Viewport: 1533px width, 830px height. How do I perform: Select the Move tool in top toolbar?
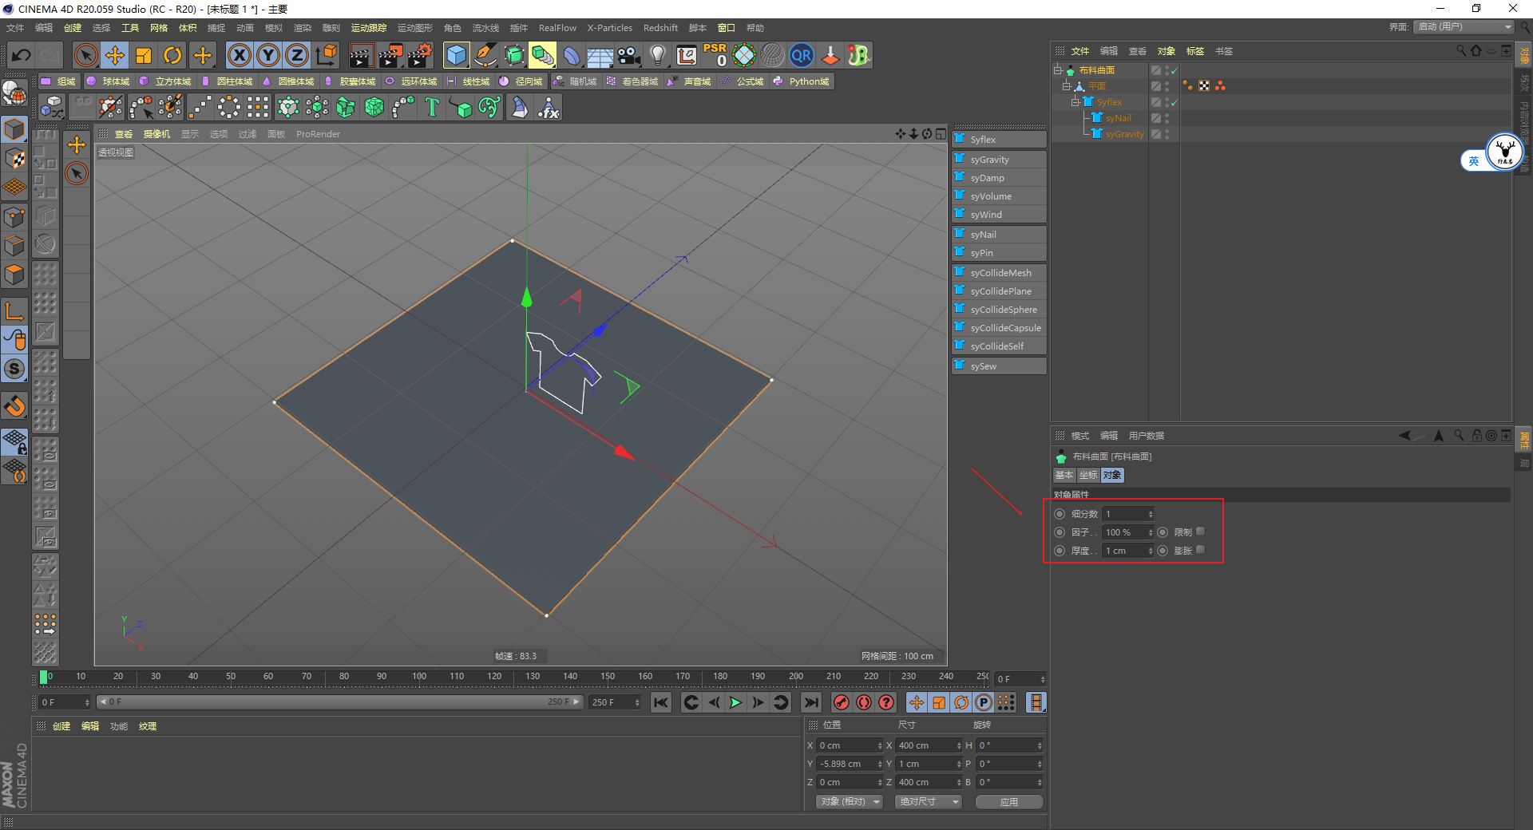[x=115, y=56]
